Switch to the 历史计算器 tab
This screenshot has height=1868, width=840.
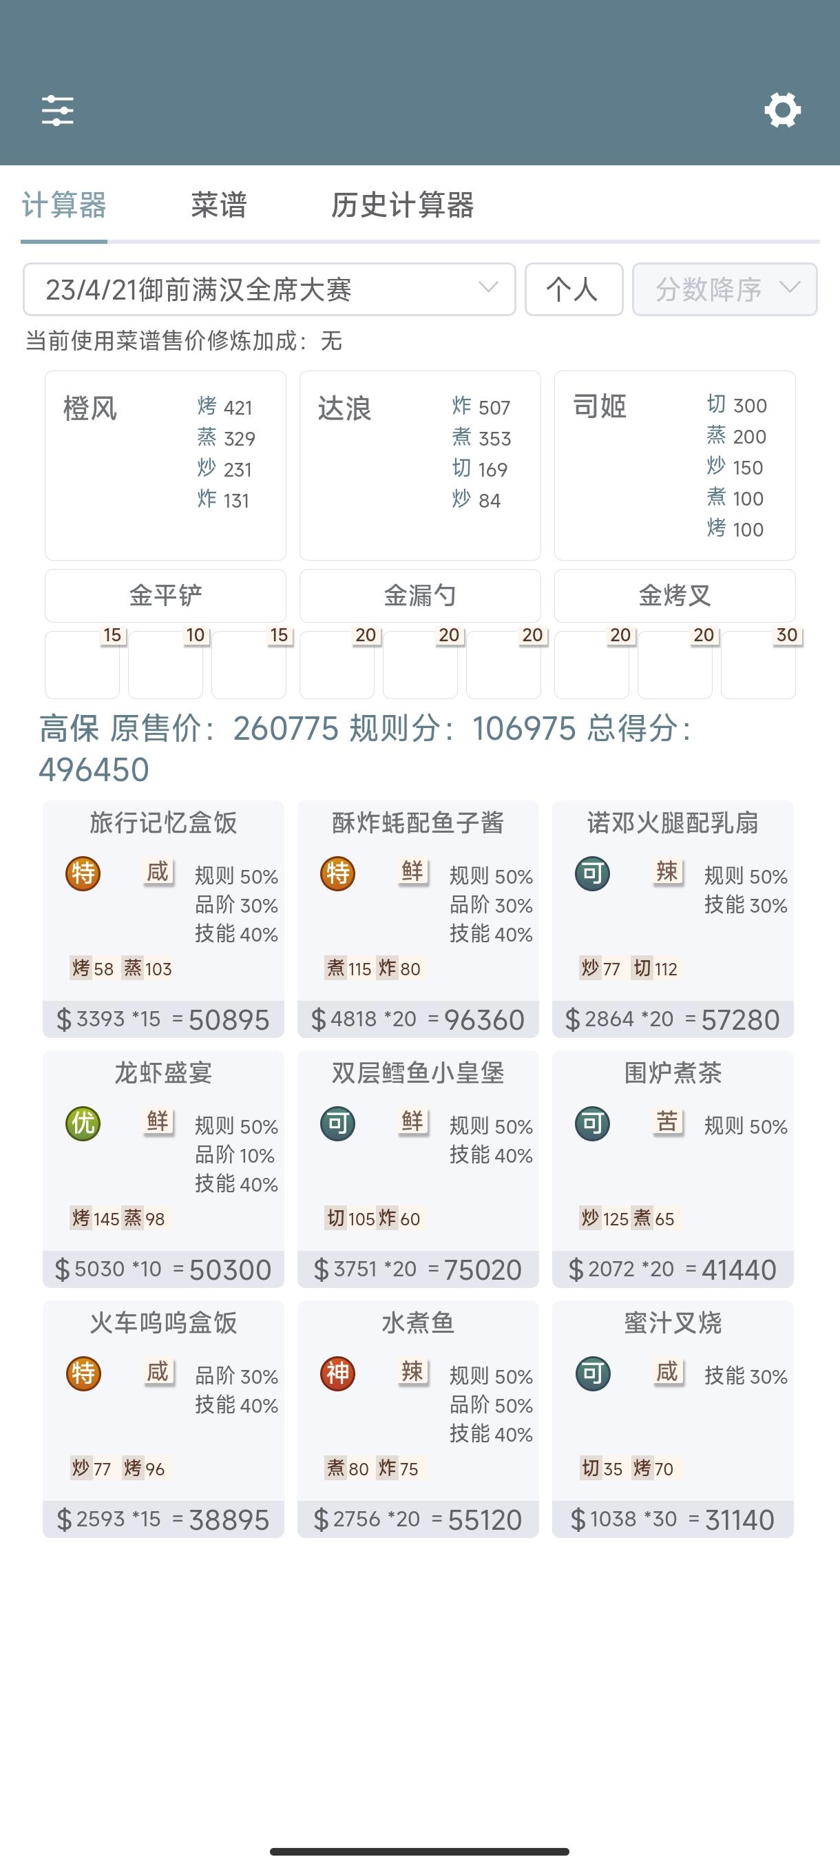point(402,205)
